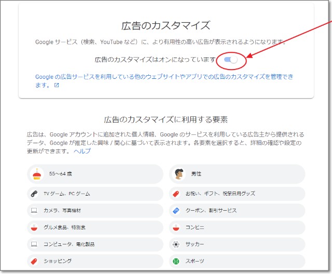Click the laptop icon beside カメラ、写真機材

[x=34, y=211]
